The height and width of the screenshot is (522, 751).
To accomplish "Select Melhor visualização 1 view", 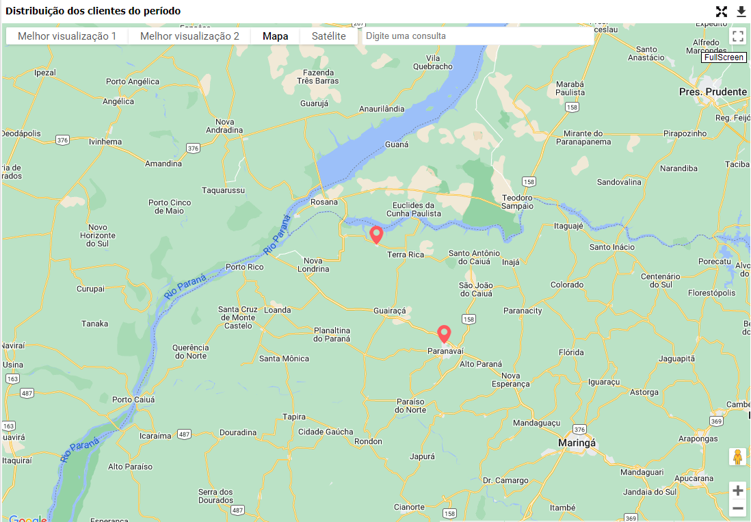I will (67, 36).
